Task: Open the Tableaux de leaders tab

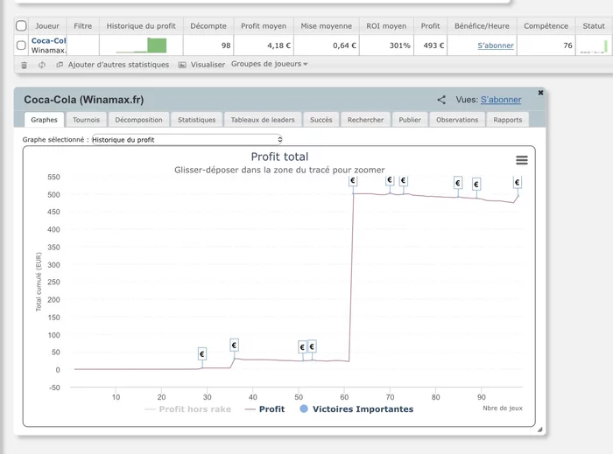Action: pyautogui.click(x=263, y=120)
